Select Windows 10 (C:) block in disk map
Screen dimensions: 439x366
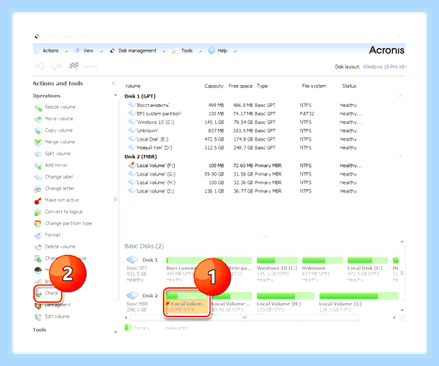(277, 269)
